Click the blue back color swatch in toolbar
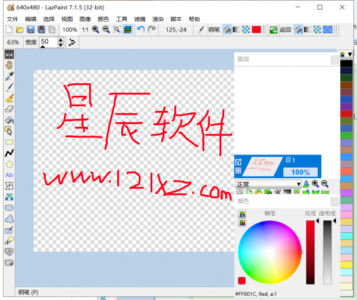The image size is (357, 300). click(x=328, y=30)
